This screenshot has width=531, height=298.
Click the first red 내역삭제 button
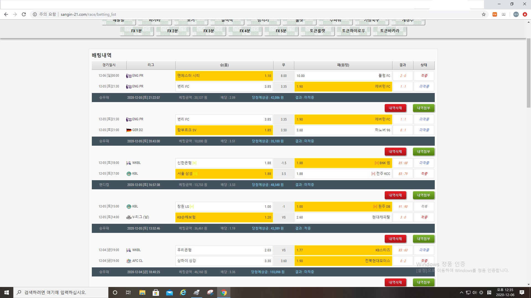(395, 108)
